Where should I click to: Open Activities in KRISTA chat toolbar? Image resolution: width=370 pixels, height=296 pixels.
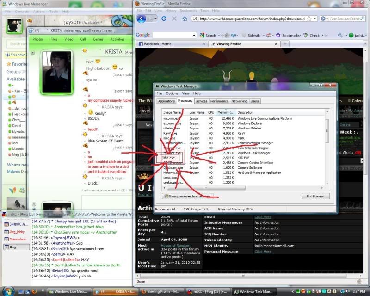[x=117, y=39]
